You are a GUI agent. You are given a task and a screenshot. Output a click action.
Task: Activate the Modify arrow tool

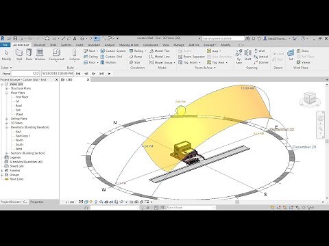click(6, 55)
